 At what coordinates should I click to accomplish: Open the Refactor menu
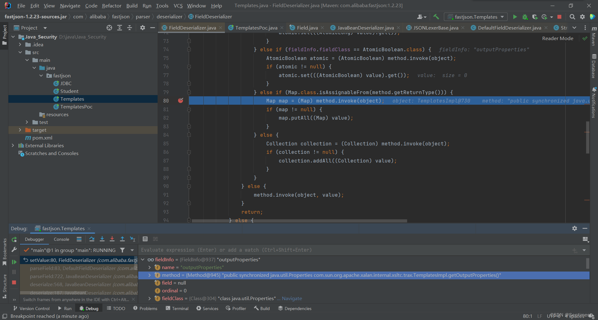point(112,6)
